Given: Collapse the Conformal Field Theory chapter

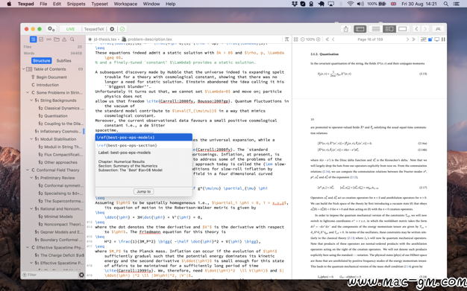Looking at the screenshot, I should pos(28,170).
